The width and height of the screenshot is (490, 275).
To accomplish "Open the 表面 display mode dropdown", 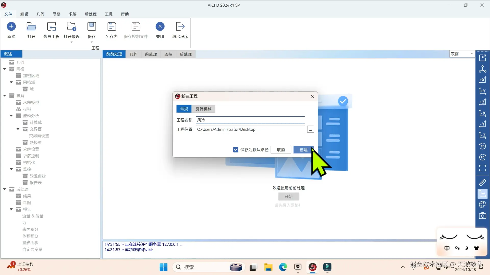I will click(462, 54).
